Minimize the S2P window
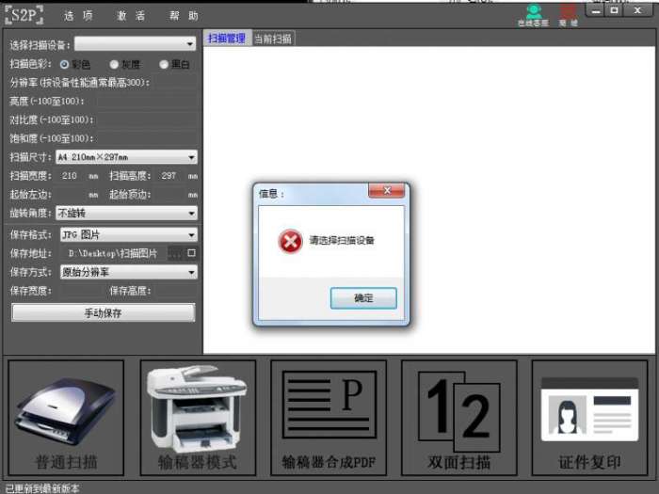This screenshot has height=494, width=659. (596, 10)
